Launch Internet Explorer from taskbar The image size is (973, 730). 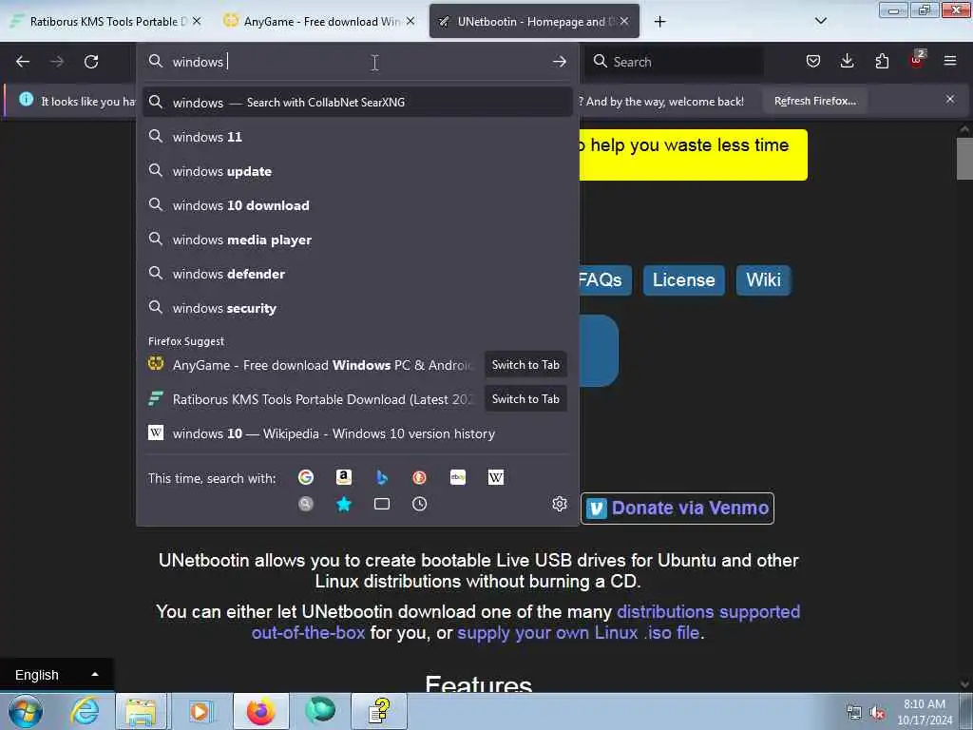pyautogui.click(x=85, y=711)
